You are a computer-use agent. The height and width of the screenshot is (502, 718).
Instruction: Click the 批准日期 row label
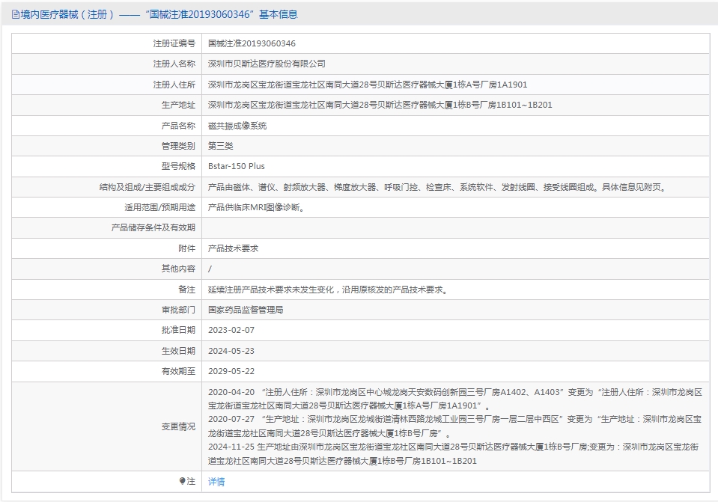coord(178,330)
